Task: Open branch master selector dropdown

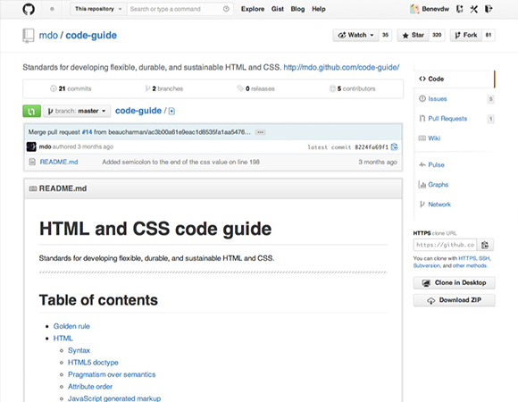Action: pyautogui.click(x=77, y=111)
